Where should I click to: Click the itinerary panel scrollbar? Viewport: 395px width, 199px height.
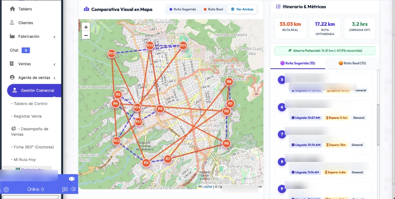pyautogui.click(x=378, y=125)
